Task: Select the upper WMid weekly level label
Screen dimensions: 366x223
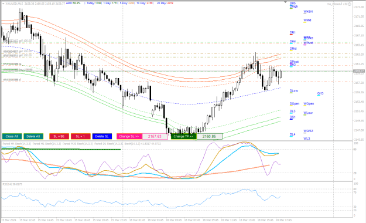Action: 307,21
